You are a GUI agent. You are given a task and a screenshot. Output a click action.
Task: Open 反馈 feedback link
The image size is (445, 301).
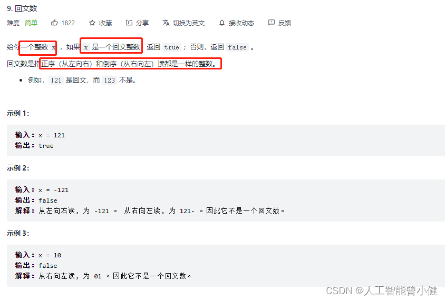(285, 23)
